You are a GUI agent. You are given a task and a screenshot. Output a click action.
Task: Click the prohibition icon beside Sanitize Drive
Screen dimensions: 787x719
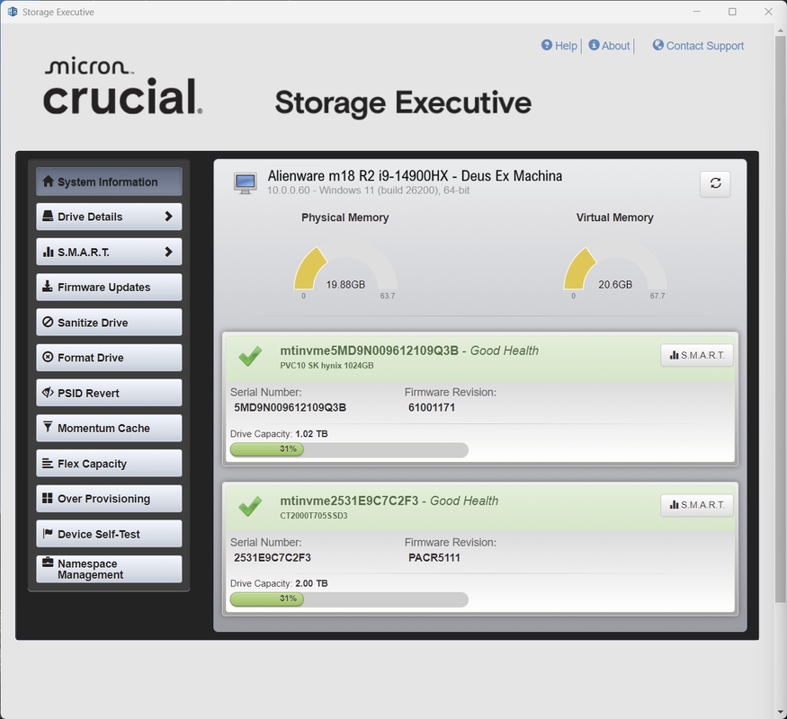(x=48, y=322)
